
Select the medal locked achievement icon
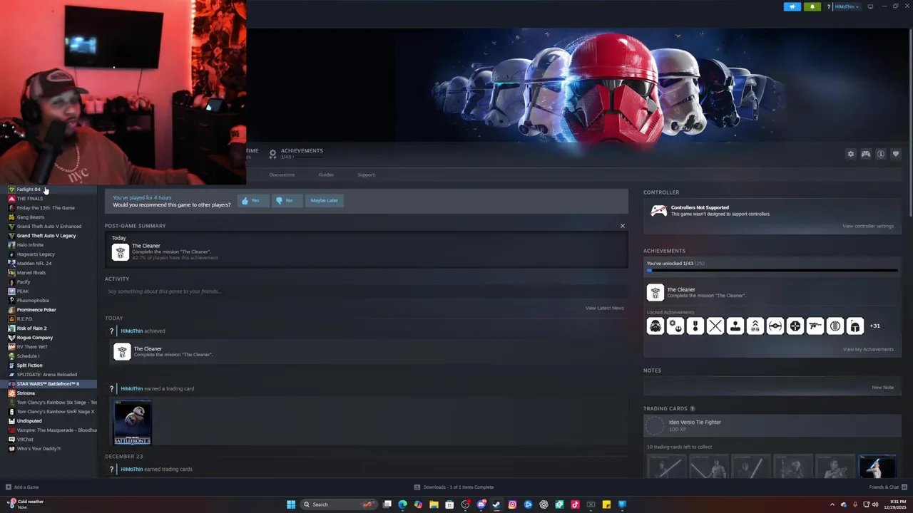tap(695, 326)
